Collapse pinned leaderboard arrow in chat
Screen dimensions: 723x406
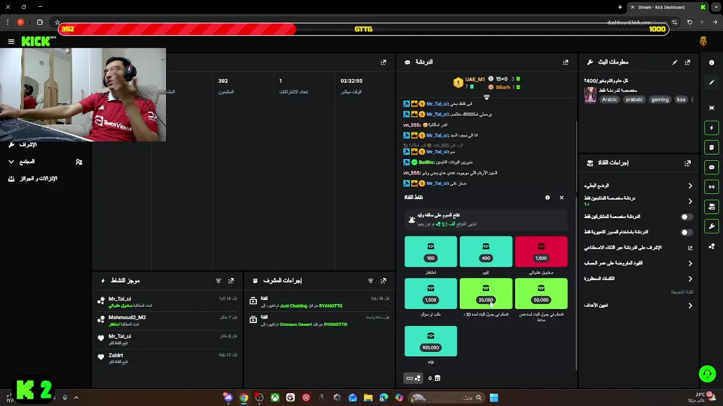(486, 98)
